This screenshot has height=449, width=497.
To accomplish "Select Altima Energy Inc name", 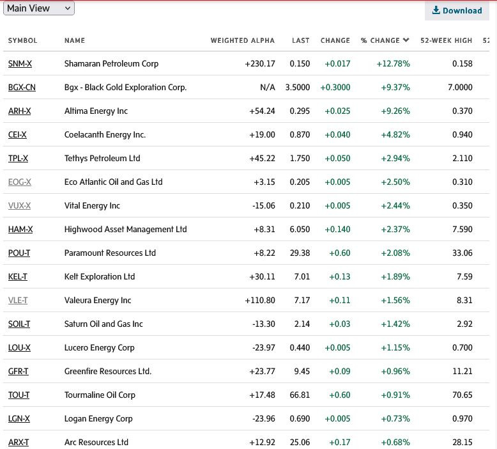I will (x=96, y=111).
